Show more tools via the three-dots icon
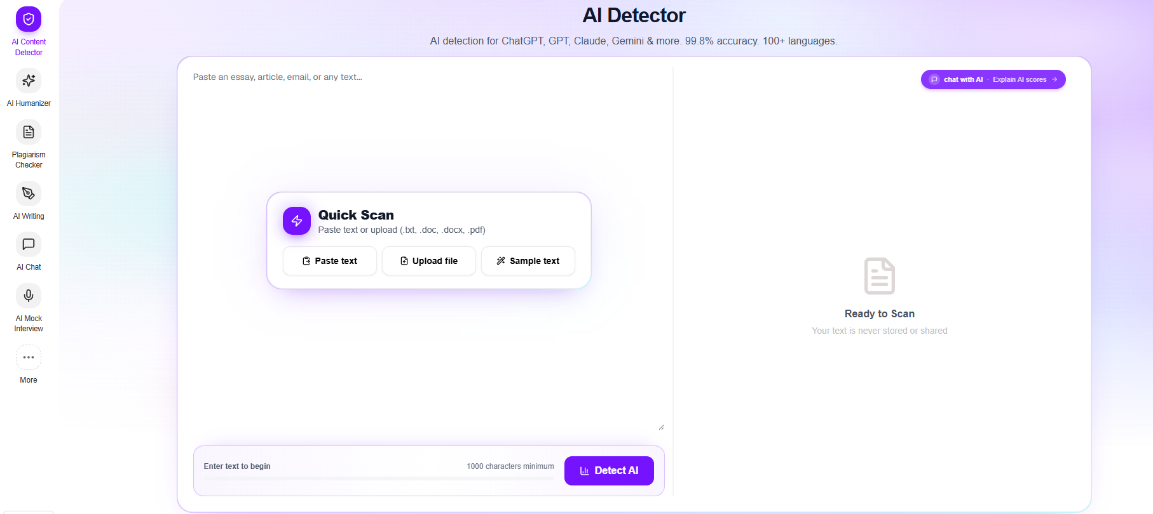Screen dimensions: 1153x514 click(29, 357)
